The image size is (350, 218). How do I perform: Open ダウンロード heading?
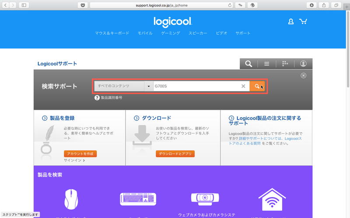point(157,118)
